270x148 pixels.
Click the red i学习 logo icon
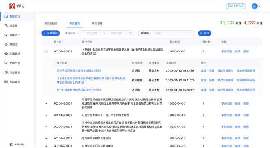pyautogui.click(x=12, y=6)
